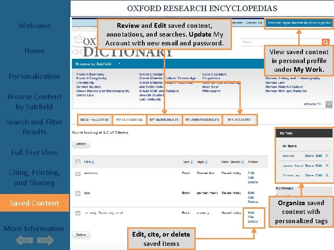Select More Information in sidebar
The image size is (334, 250).
(34, 229)
